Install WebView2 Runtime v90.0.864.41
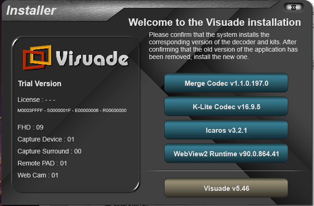Image resolution: width=314 pixels, height=206 pixels. pos(226,153)
